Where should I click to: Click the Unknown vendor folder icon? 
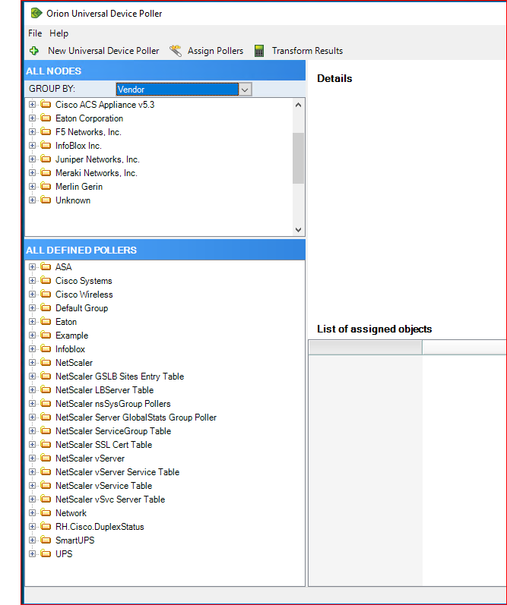(46, 200)
